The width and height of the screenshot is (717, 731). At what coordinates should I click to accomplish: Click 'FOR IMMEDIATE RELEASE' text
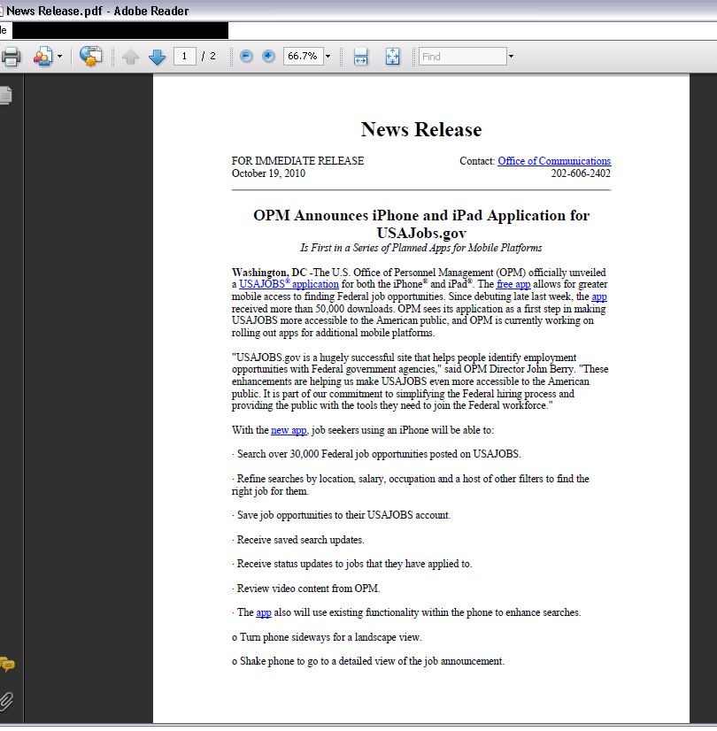click(x=297, y=161)
